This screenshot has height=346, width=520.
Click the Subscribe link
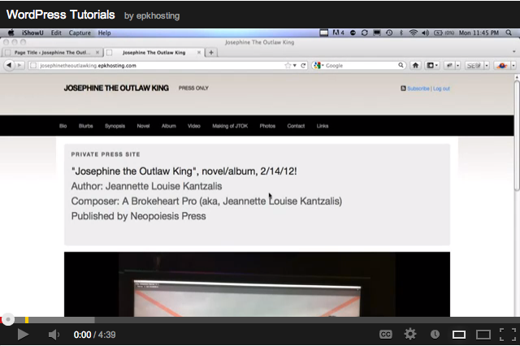[x=418, y=89]
